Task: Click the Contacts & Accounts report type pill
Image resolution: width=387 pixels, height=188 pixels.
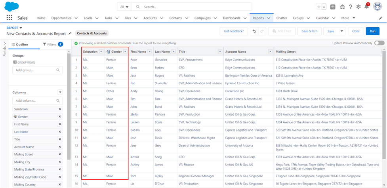Action: click(x=92, y=33)
